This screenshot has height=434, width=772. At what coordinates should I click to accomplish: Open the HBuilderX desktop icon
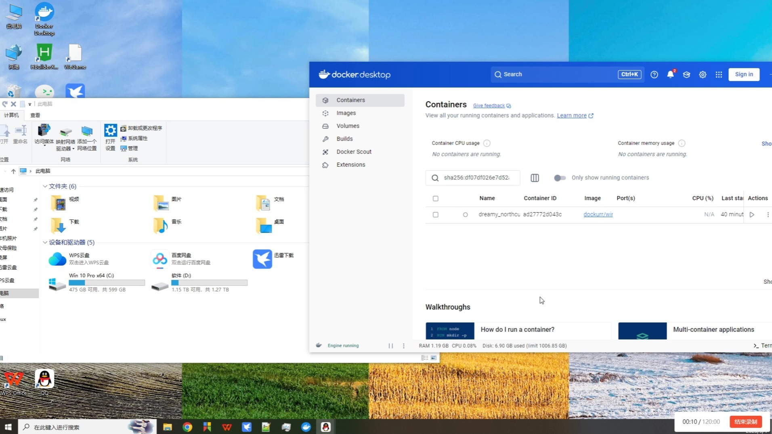[x=44, y=57]
